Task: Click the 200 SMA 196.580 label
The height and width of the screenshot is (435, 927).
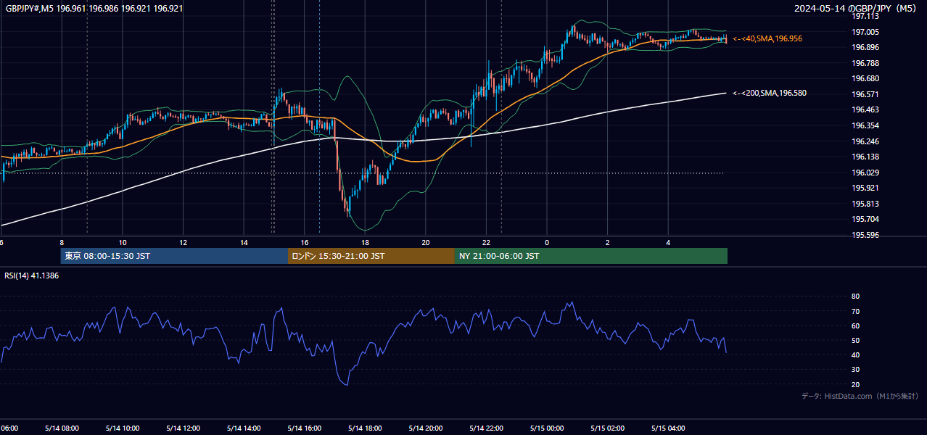Action: pyautogui.click(x=770, y=93)
